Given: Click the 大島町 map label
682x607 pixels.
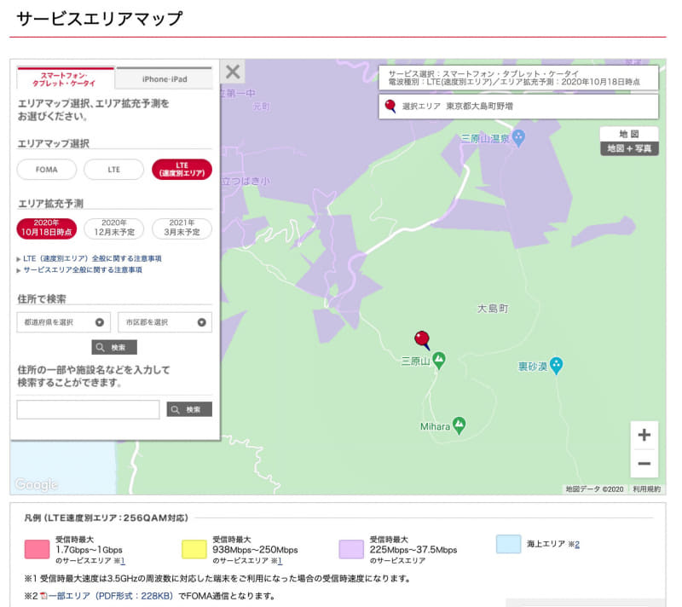Looking at the screenshot, I should 493,309.
